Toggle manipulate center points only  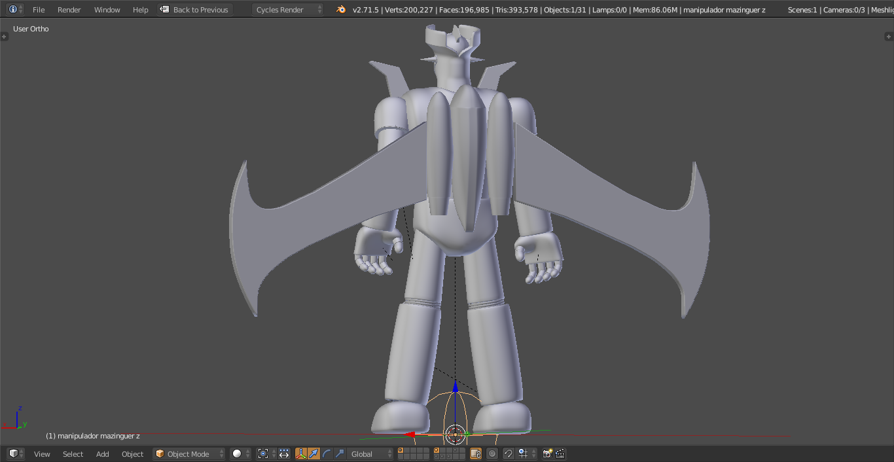[284, 453]
